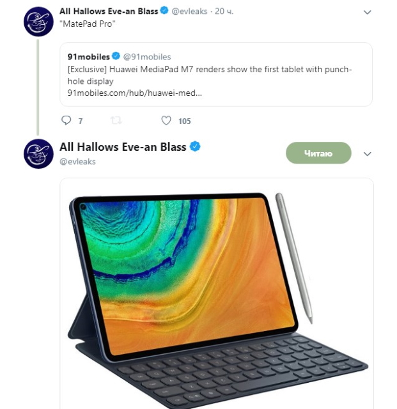Open the MatePad Pro tablet image

click(x=217, y=293)
